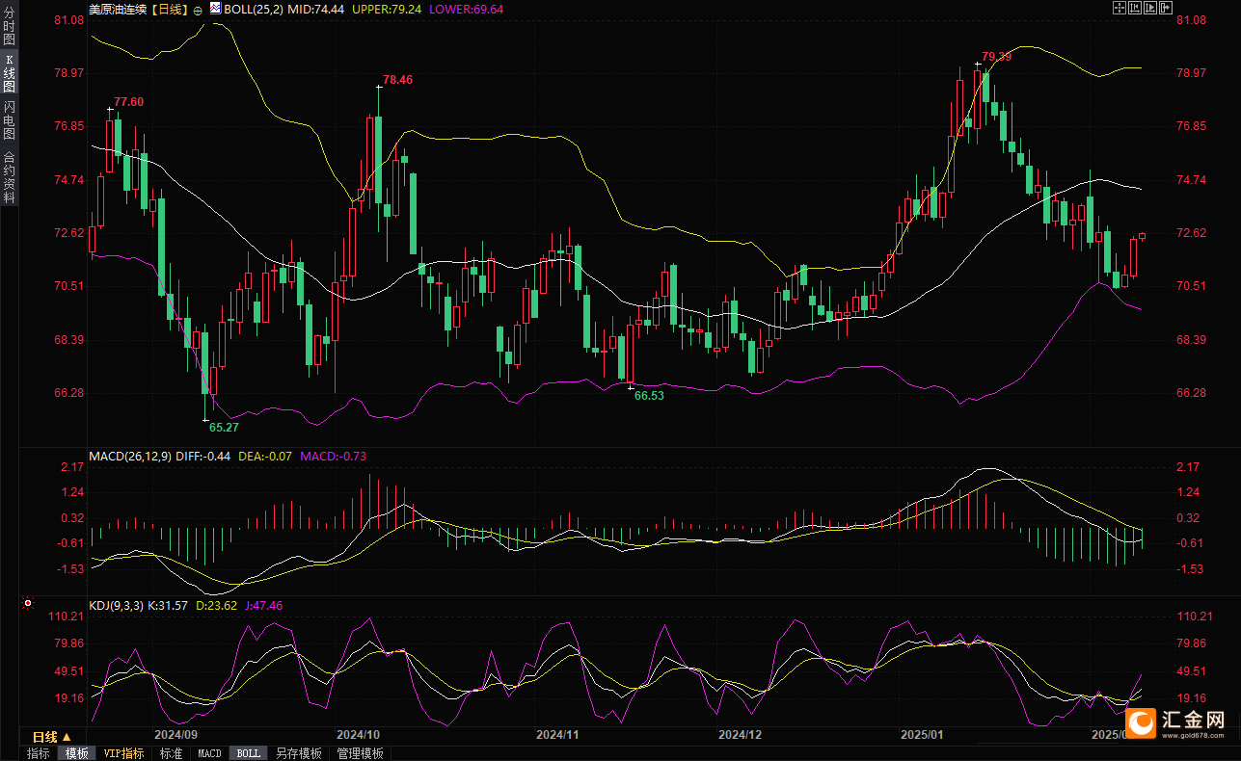
Task: Click 另存模板 to save template
Action: pyautogui.click(x=298, y=753)
